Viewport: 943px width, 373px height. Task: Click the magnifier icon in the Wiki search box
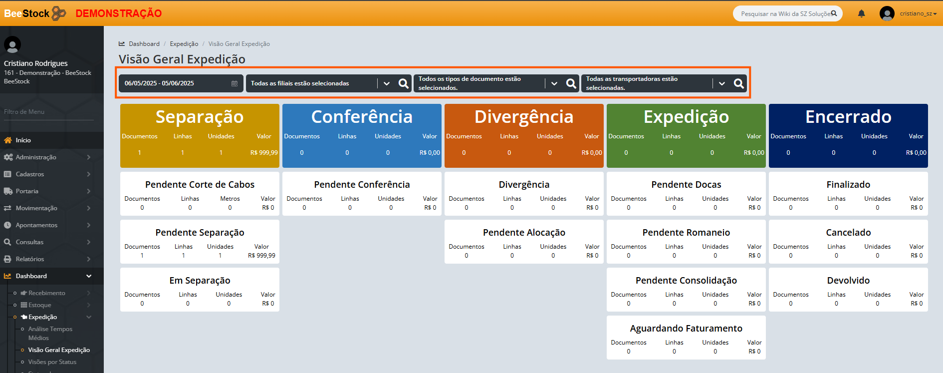(834, 13)
